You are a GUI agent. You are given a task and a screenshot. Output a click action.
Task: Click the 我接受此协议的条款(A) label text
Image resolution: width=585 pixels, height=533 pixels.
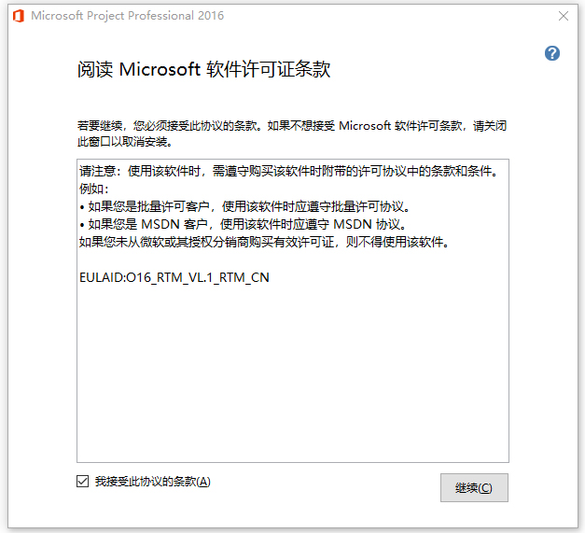(x=152, y=482)
